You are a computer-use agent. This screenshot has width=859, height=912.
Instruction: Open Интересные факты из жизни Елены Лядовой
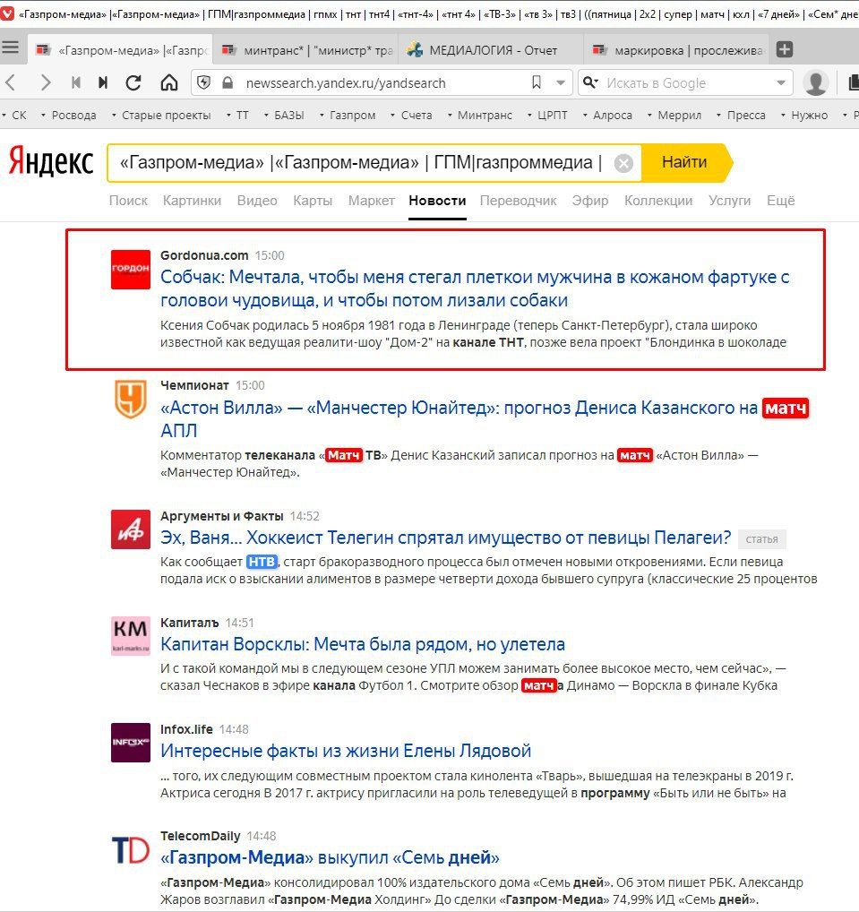346,751
